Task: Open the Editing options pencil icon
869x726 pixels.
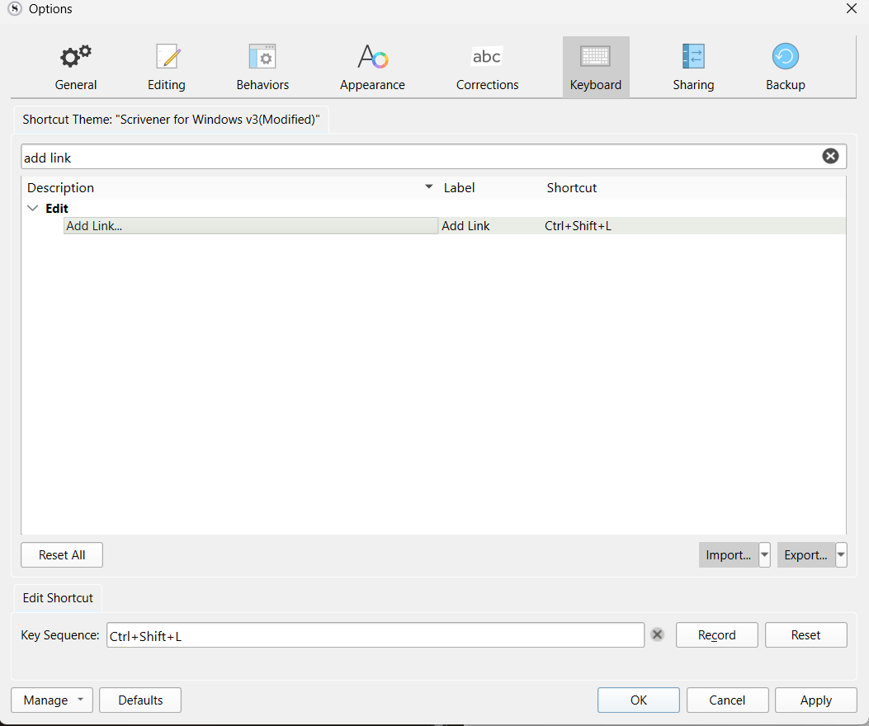Action: click(x=167, y=57)
